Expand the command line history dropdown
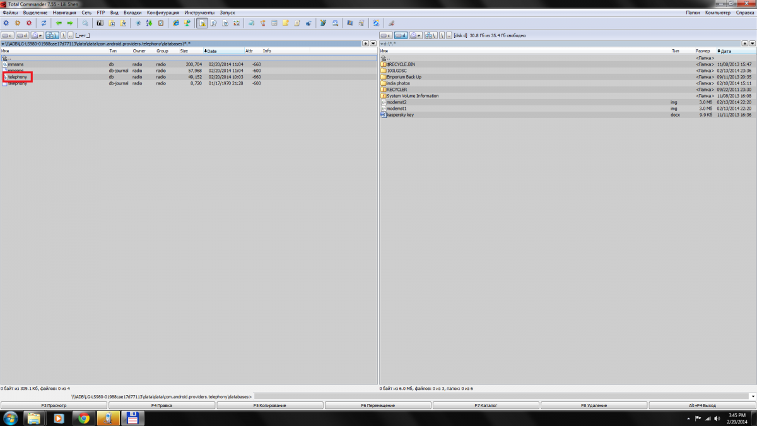Image resolution: width=757 pixels, height=426 pixels. (753, 396)
